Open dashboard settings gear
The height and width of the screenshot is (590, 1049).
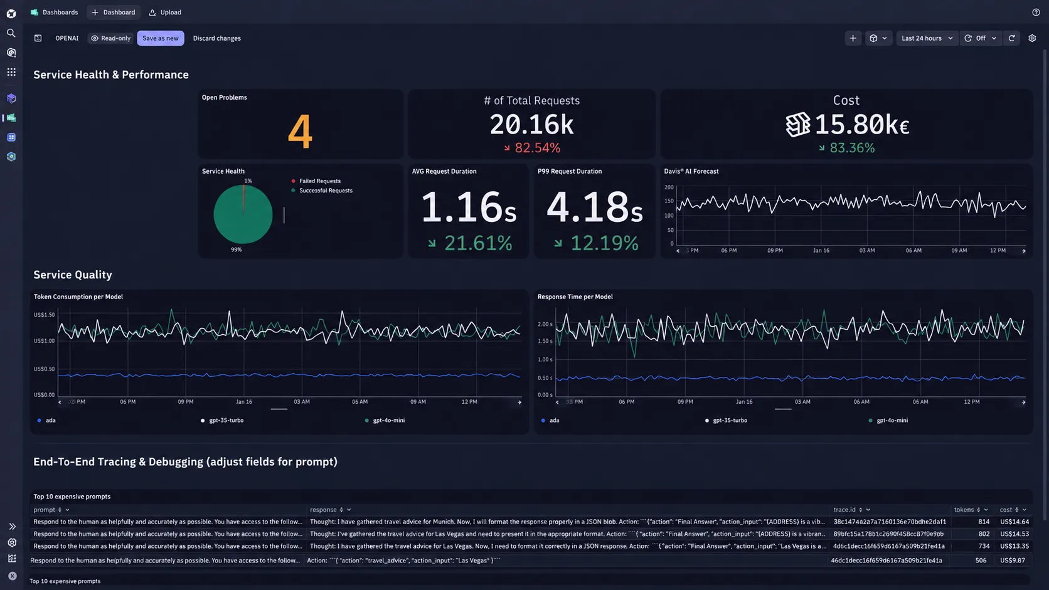click(1032, 38)
